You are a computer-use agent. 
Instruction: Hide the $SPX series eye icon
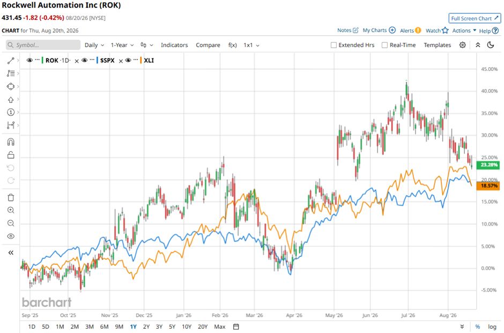[85, 61]
